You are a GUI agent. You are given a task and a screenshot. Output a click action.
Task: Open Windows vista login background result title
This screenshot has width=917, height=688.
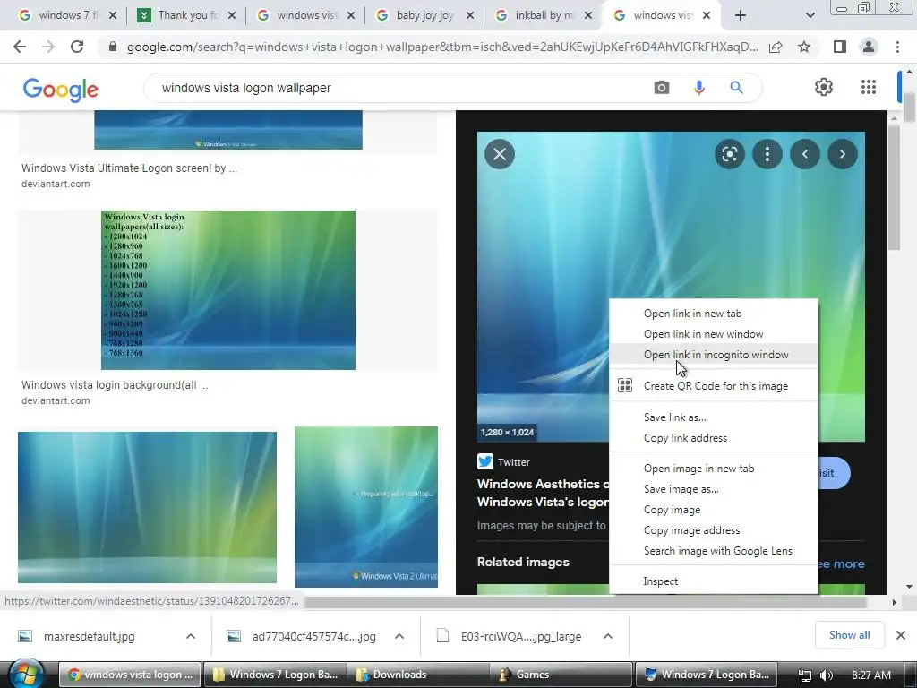tap(115, 385)
